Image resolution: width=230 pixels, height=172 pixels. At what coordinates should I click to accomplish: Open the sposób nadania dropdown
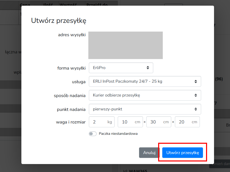145,95
